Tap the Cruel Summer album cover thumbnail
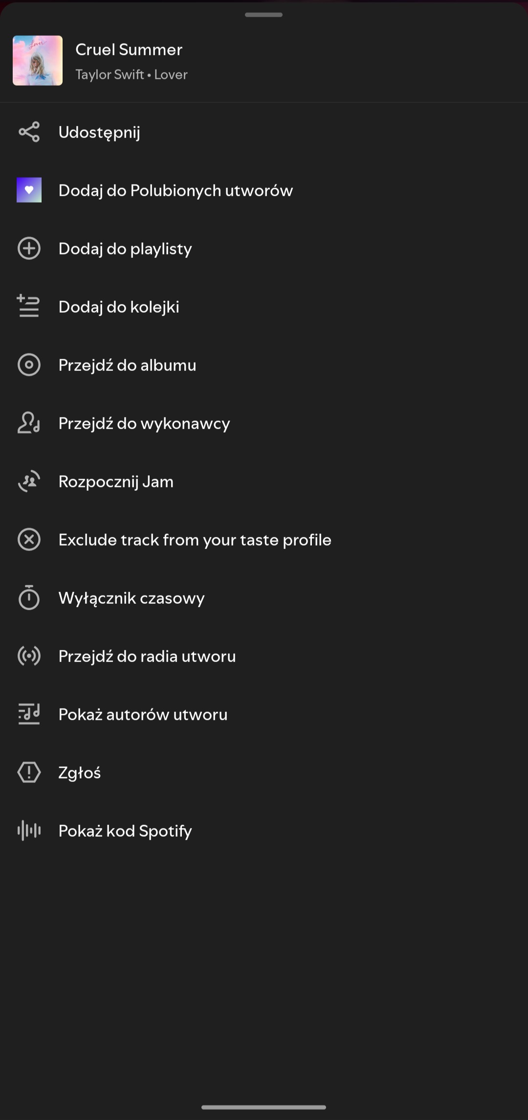Viewport: 528px width, 1120px height. (x=38, y=61)
